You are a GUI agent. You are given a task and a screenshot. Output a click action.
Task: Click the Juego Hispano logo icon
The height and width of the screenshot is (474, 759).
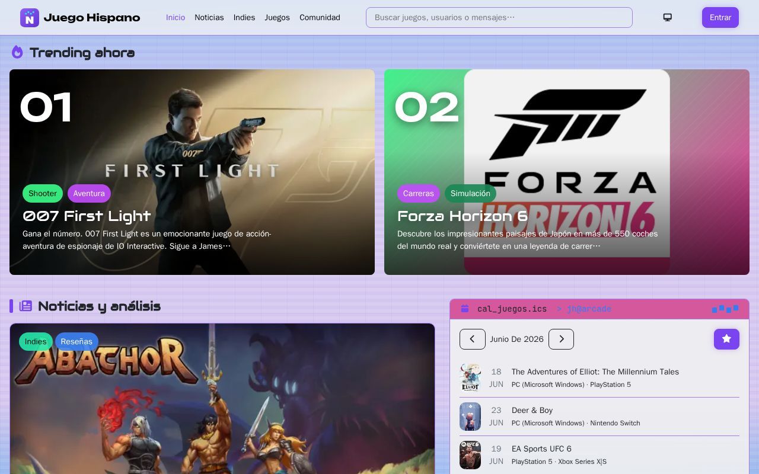30,18
